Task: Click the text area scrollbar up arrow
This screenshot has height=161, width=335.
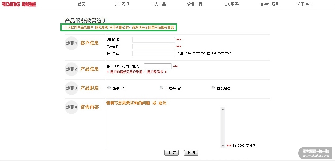Action: pyautogui.click(x=223, y=109)
